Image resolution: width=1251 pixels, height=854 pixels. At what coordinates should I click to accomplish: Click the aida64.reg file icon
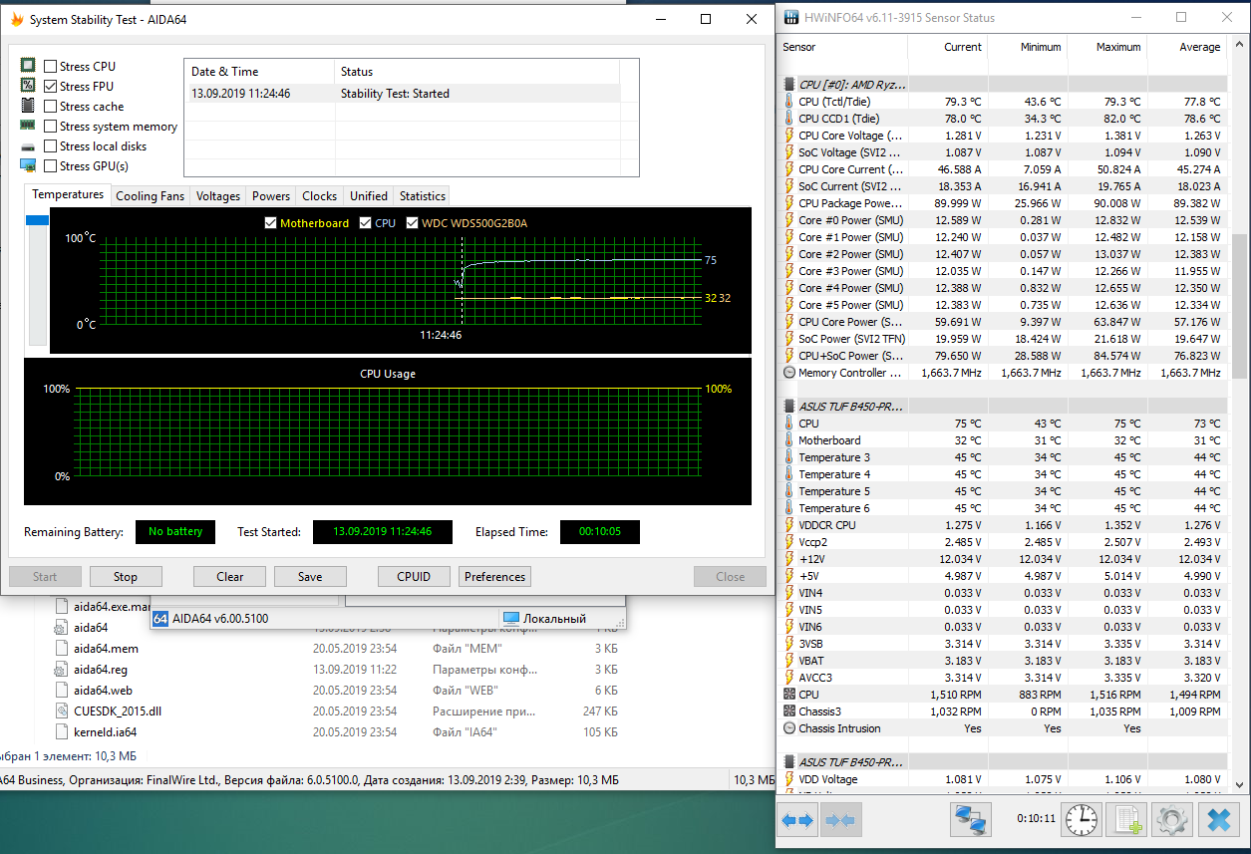[x=62, y=669]
